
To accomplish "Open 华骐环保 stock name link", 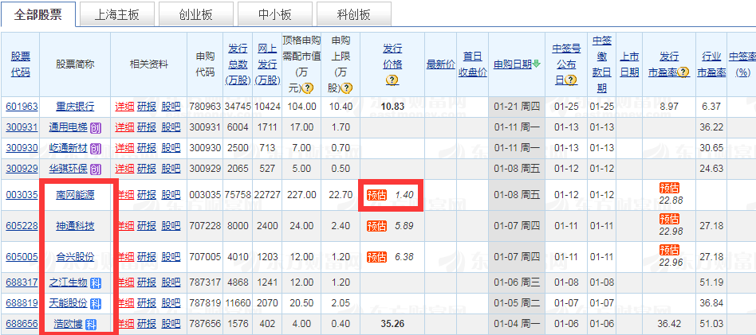I will coord(69,169).
